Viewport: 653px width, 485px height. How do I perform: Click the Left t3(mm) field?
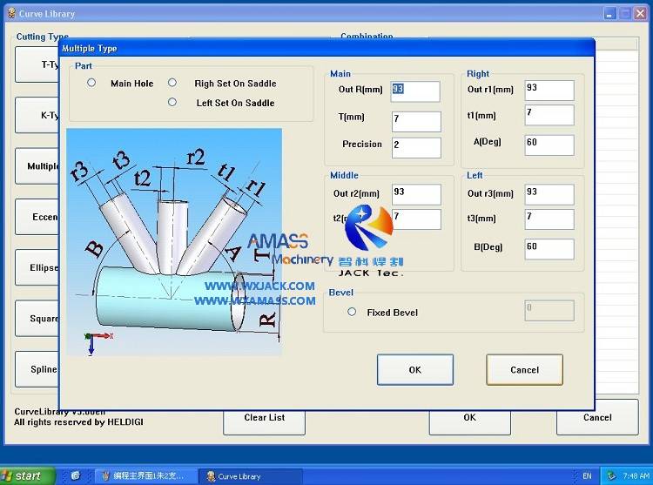coord(549,219)
